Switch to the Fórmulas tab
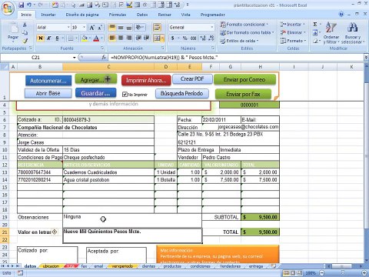369x277 pixels. pos(118,15)
